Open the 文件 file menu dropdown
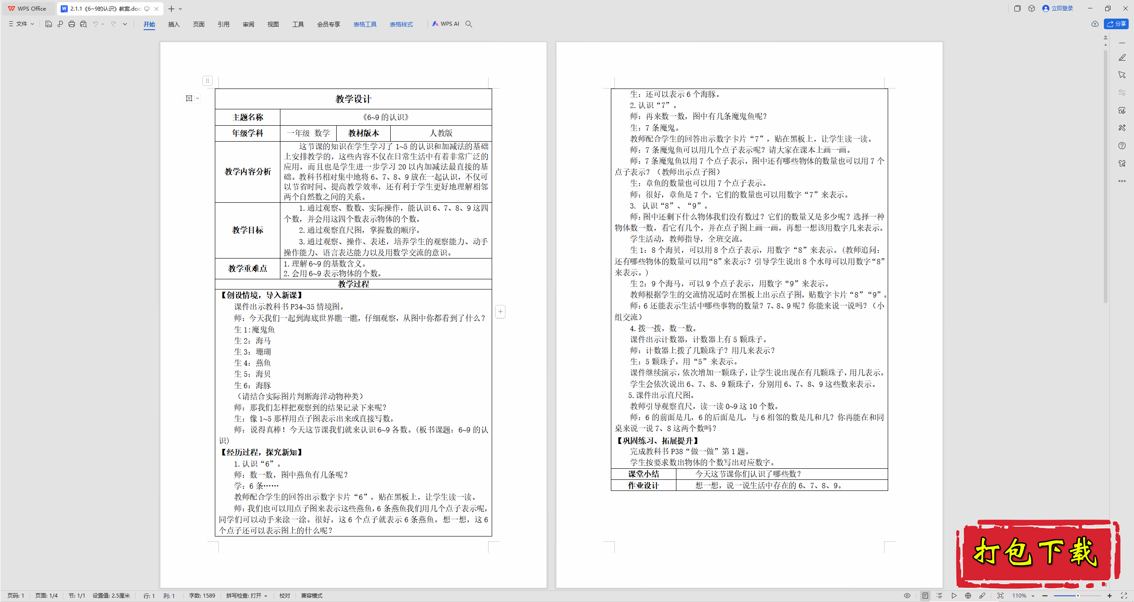 coord(21,24)
